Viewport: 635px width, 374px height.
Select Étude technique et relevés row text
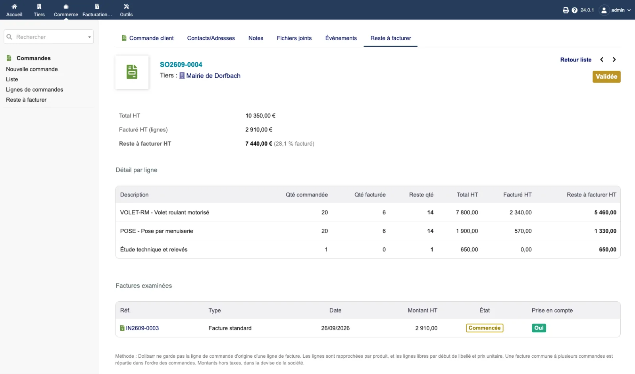point(154,249)
